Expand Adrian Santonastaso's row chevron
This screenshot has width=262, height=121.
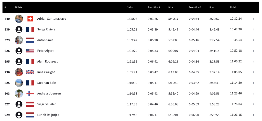point(253,19)
